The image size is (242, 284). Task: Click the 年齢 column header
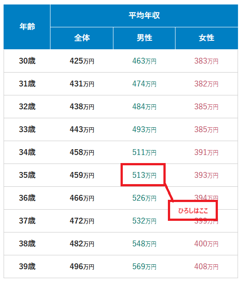(x=27, y=27)
